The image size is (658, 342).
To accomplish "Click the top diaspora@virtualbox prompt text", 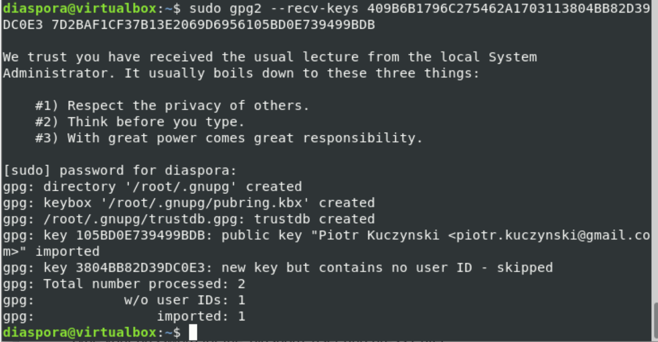I will click(79, 8).
